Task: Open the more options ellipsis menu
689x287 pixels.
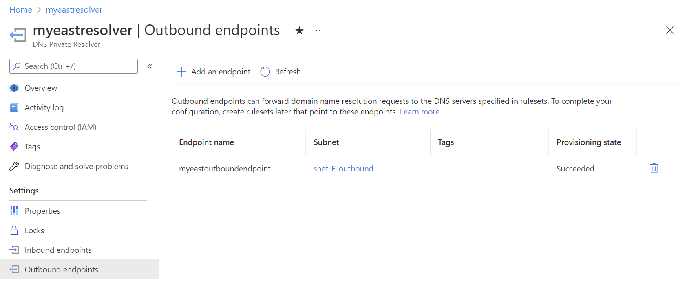Action: 319,30
